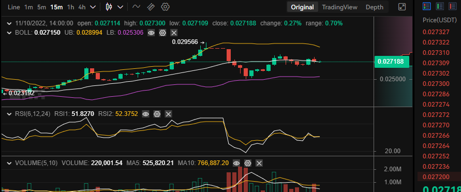Click order book price 0.027270
461x192 pixels.
pyautogui.click(x=436, y=125)
